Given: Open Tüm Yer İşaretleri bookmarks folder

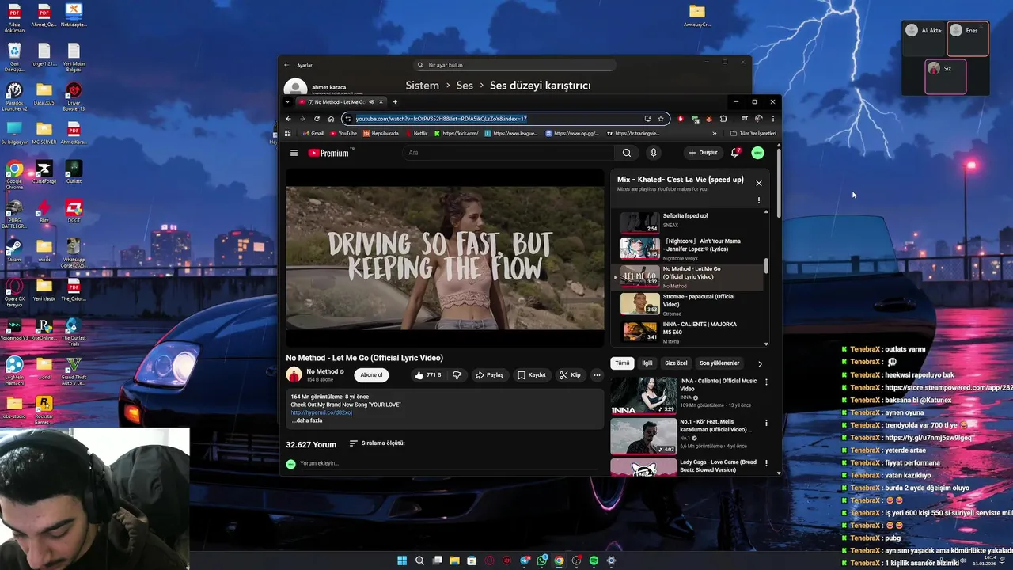Looking at the screenshot, I should [x=753, y=133].
